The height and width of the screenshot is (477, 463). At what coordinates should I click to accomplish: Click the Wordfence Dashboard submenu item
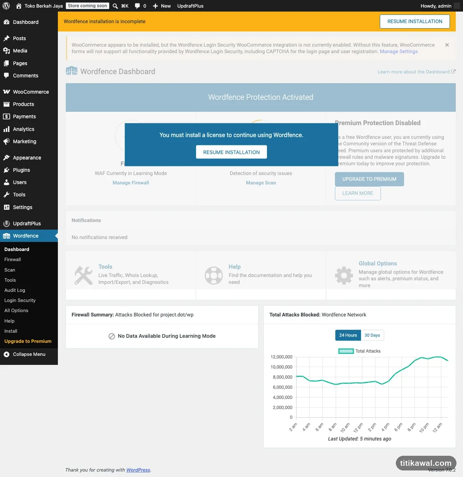(x=17, y=249)
